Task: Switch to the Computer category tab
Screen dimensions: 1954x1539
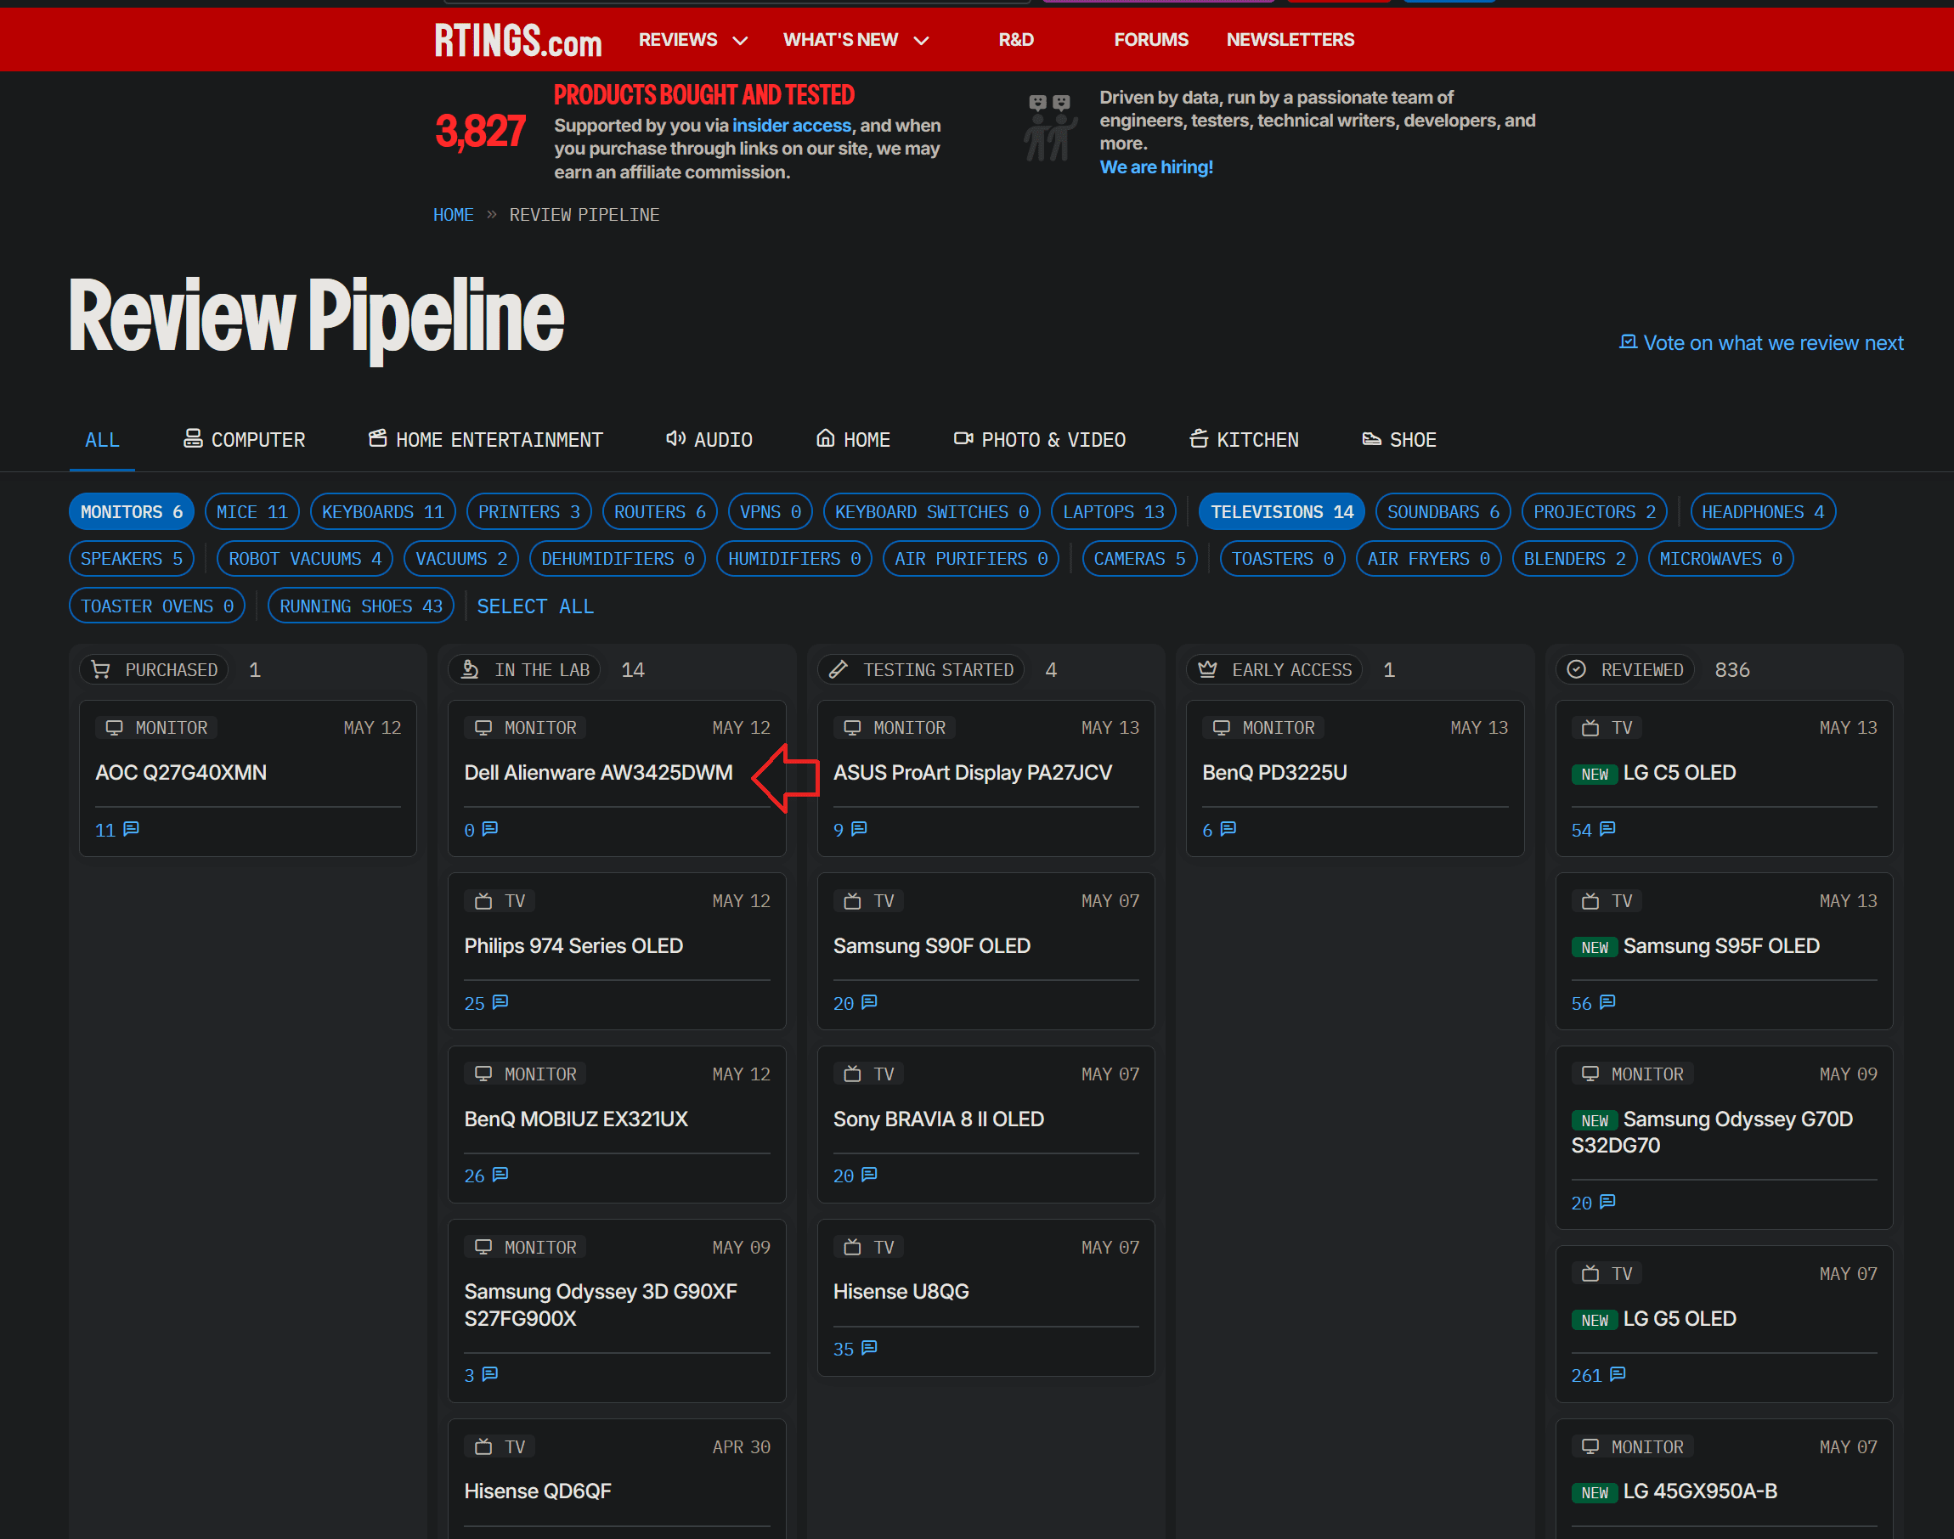Action: (x=245, y=440)
